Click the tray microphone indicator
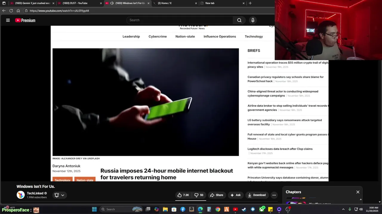The height and width of the screenshot is (214, 382). [350, 209]
